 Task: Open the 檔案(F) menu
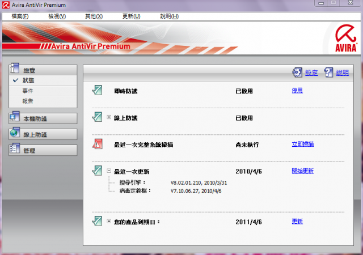(20, 16)
